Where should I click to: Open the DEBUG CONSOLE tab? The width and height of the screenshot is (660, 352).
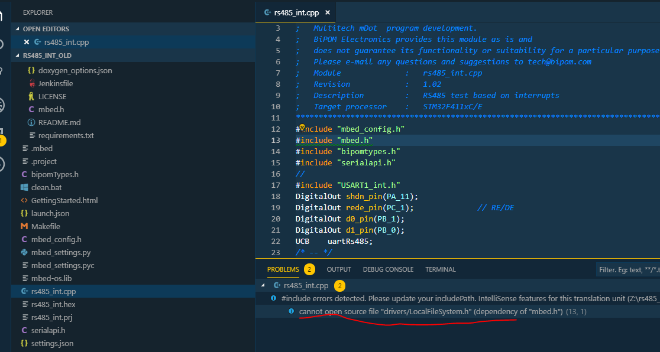coord(388,269)
